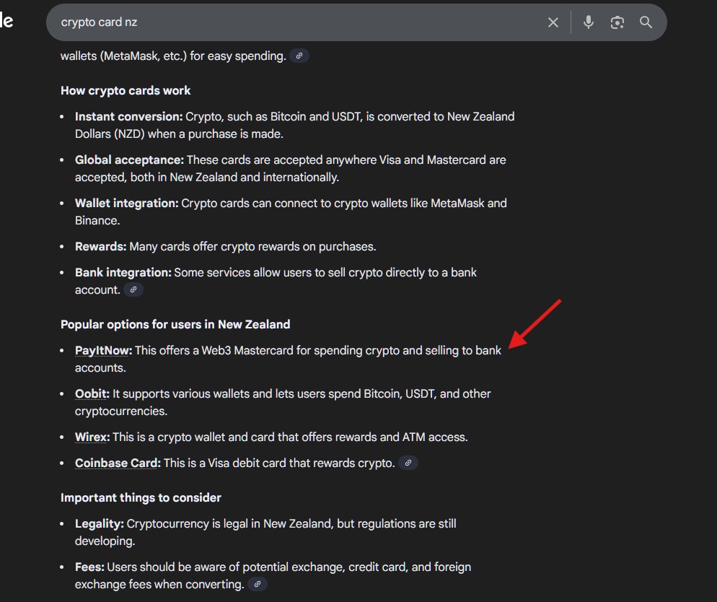Open the Coinbase Card link
Screen dimensions: 717x602
pos(118,463)
